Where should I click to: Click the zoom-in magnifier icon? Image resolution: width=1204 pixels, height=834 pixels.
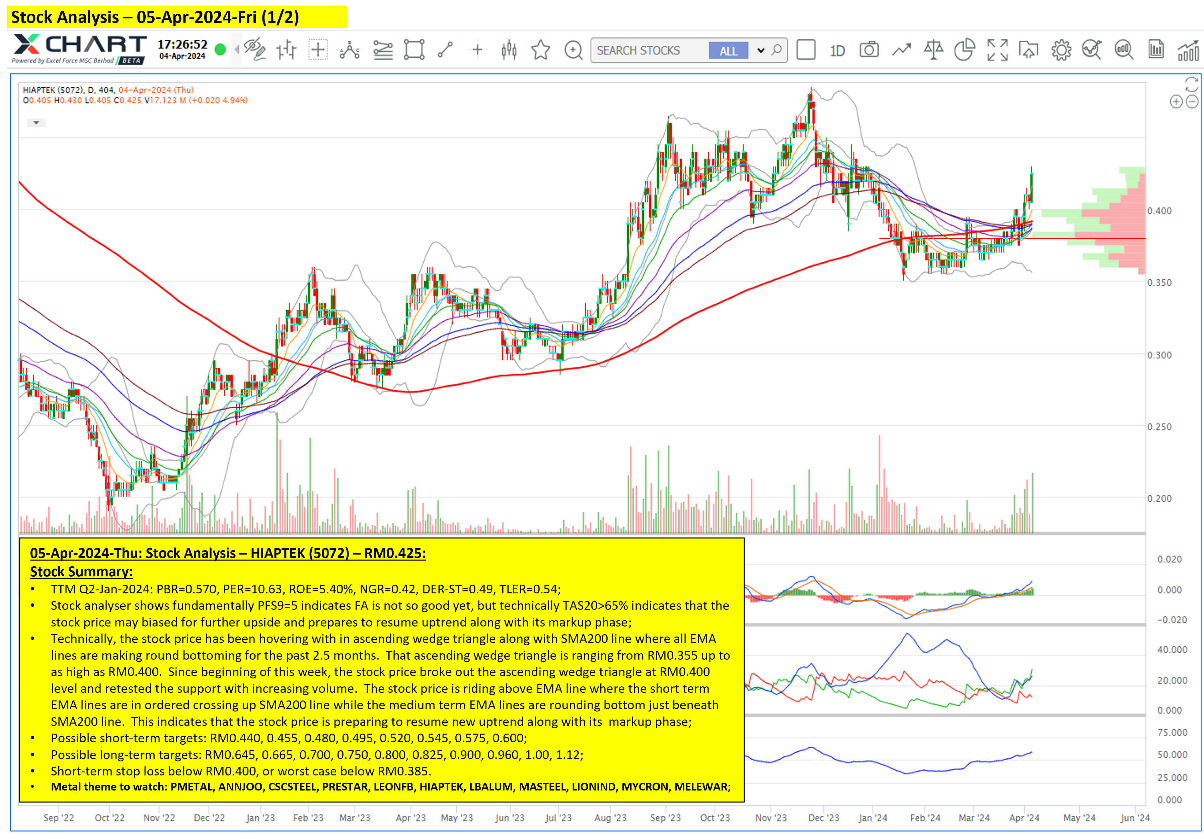(x=574, y=50)
